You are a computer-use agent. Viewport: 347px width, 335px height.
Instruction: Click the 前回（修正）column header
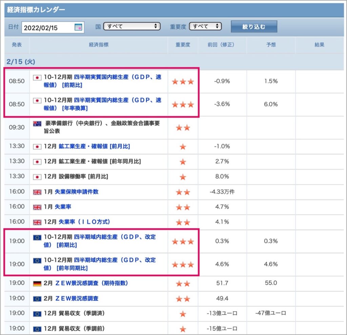[x=222, y=45]
